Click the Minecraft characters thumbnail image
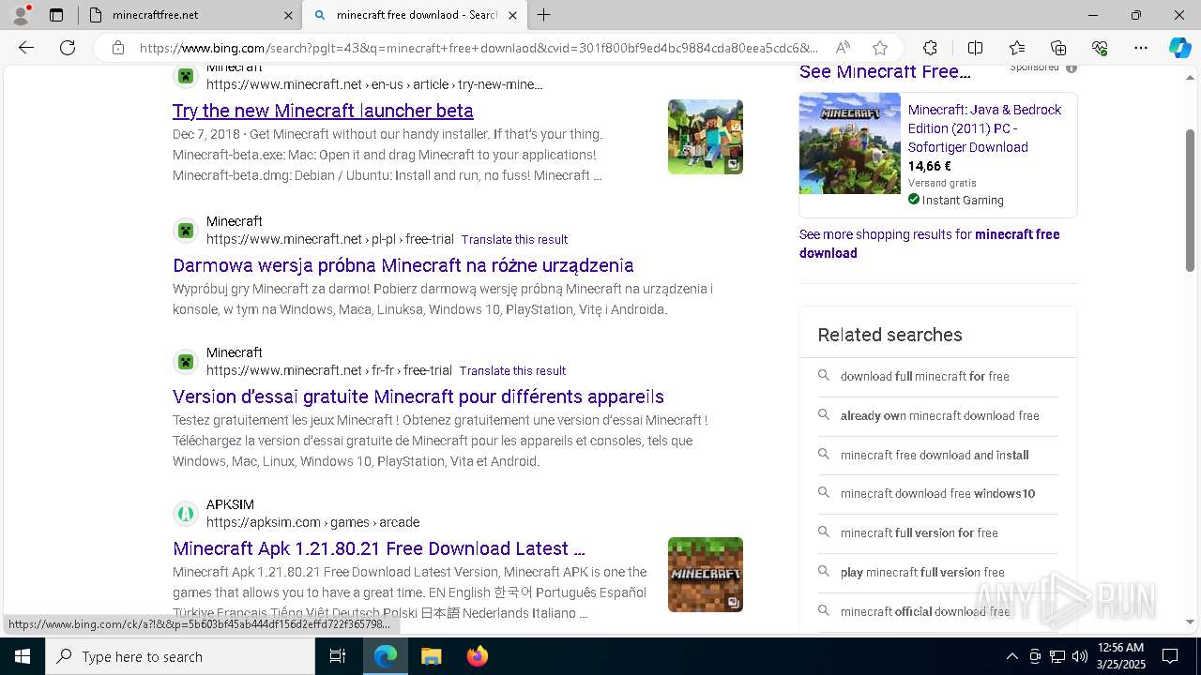This screenshot has height=675, width=1201. [x=706, y=137]
